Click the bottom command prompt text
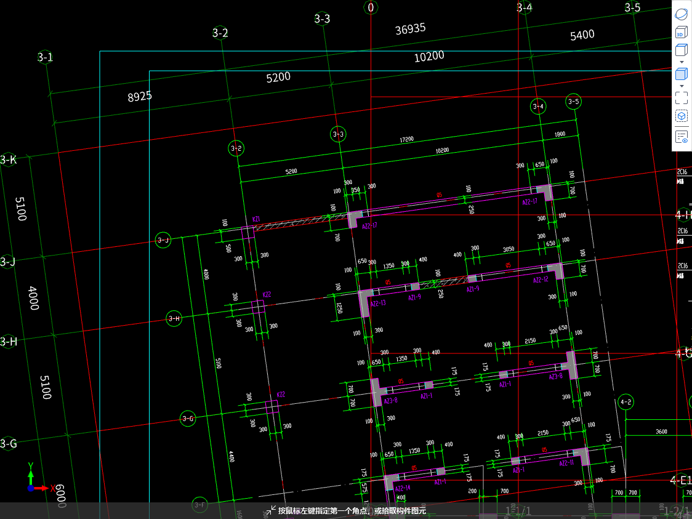 point(352,510)
